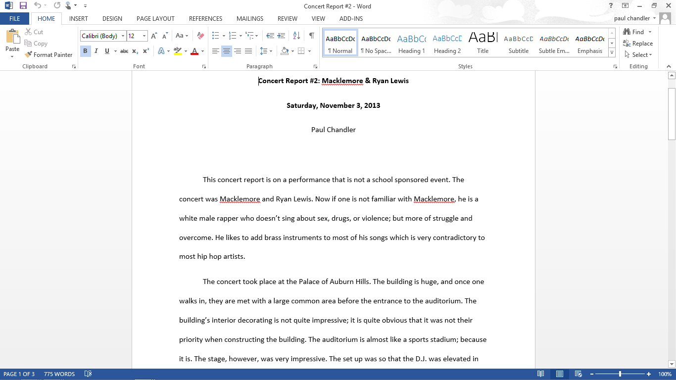Image resolution: width=676 pixels, height=380 pixels.
Task: Undo the last action
Action: tap(38, 6)
